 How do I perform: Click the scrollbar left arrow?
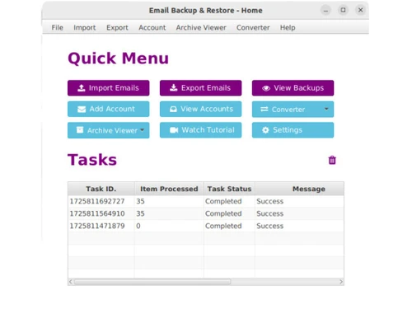(x=71, y=282)
